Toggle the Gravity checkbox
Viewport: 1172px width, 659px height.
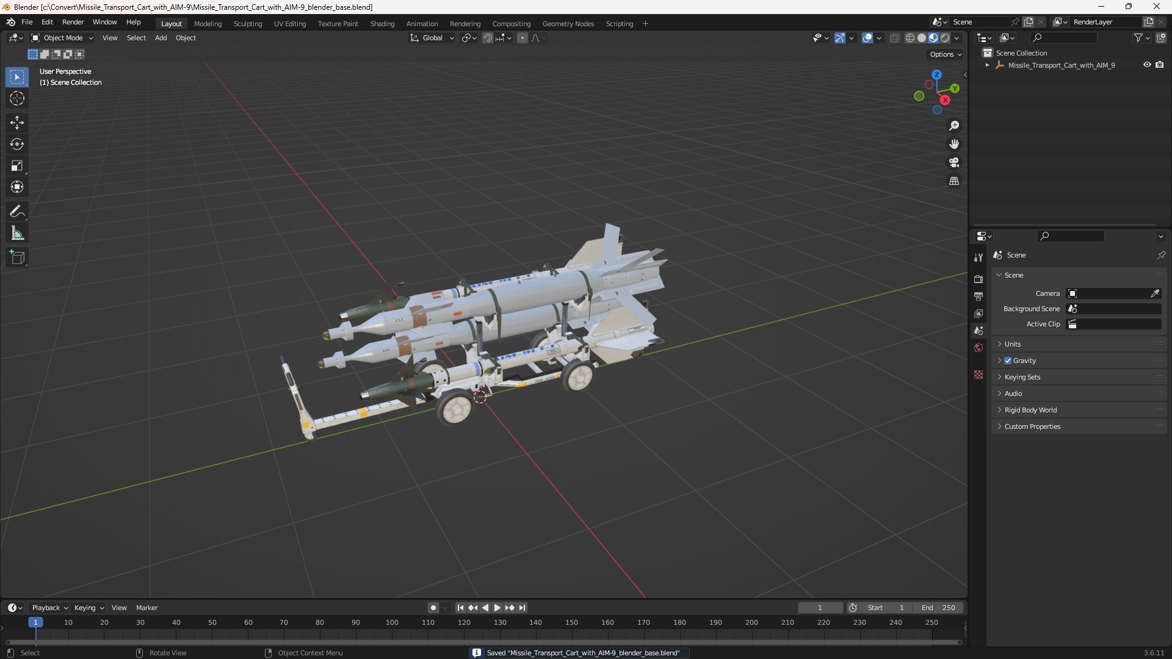(x=1008, y=361)
